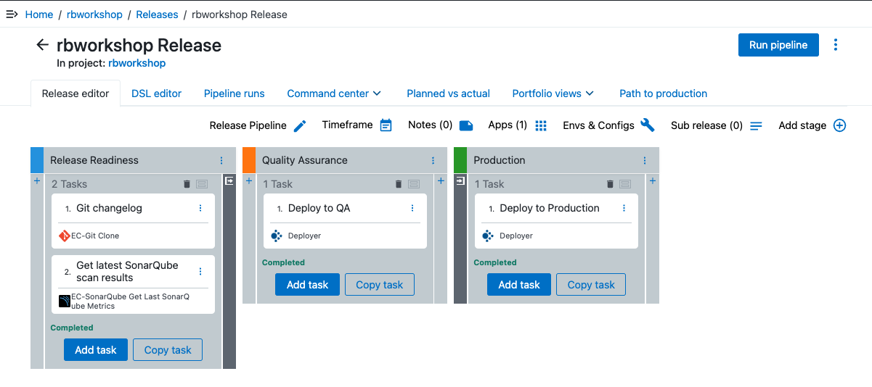Switch to the DSL editor tab

point(156,93)
